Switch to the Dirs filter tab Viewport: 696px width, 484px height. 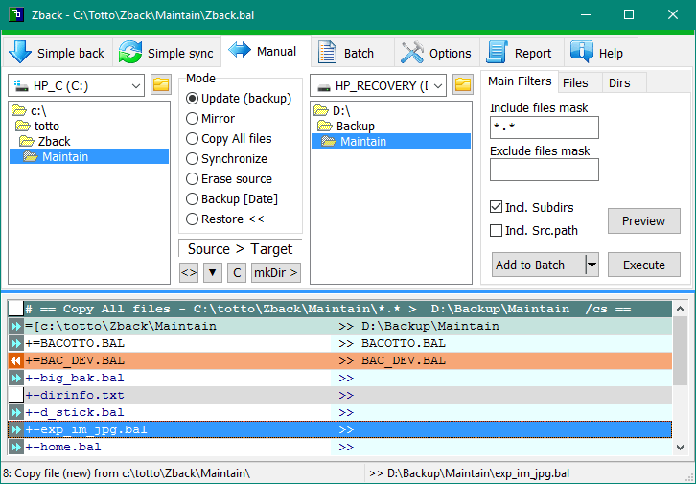pyautogui.click(x=619, y=82)
